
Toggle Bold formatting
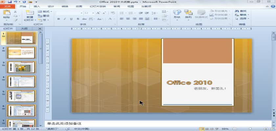[59, 19]
